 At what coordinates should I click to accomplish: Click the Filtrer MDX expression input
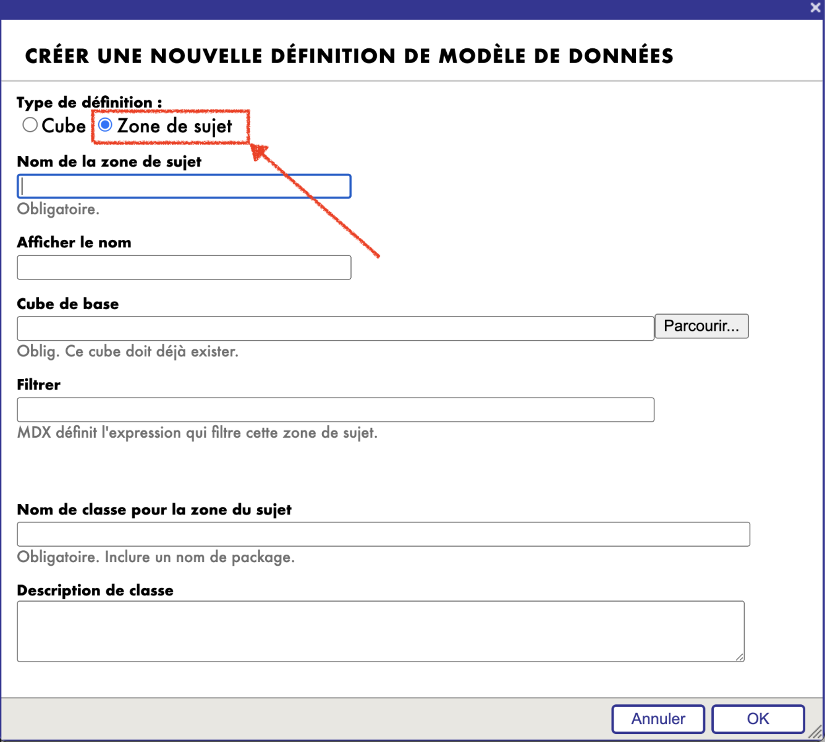(335, 410)
